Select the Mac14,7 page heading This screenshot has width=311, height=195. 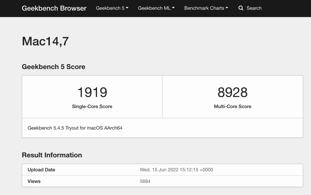click(x=45, y=41)
